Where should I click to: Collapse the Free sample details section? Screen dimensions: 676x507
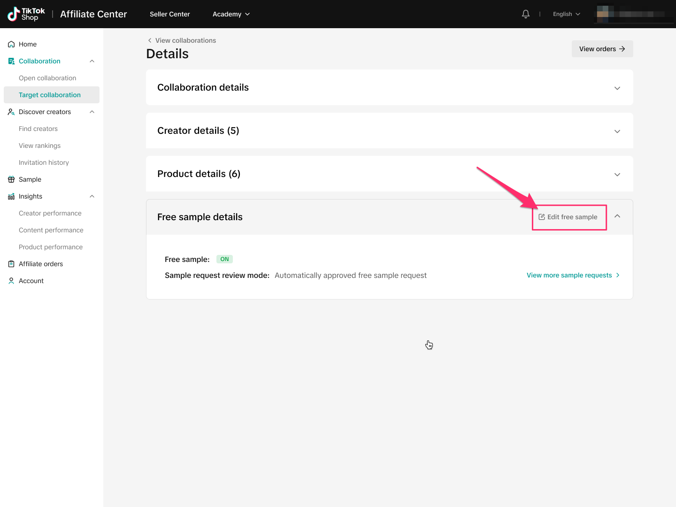[x=617, y=216]
